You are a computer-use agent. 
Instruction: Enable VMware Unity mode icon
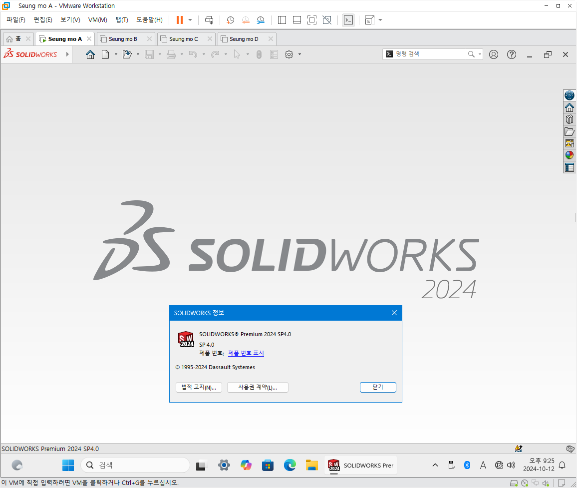[327, 20]
